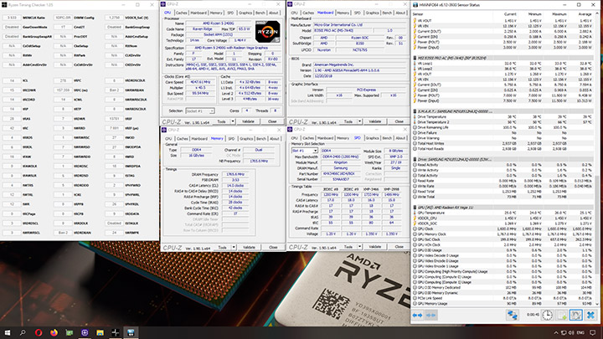Viewport: 603px width, 339px height.
Task: Launch Opera from the taskbar
Action: coord(39,332)
